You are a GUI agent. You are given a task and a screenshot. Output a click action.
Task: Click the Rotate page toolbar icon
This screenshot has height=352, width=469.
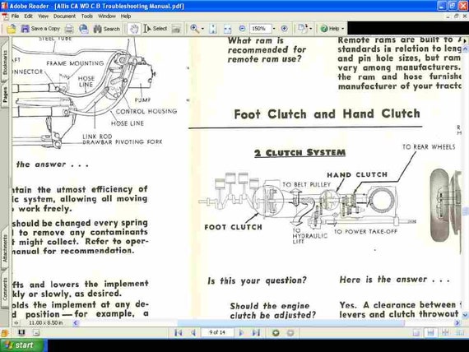pyautogui.click(x=302, y=29)
